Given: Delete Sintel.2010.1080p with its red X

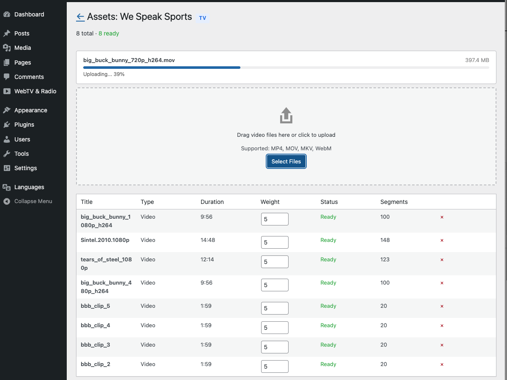Looking at the screenshot, I should tap(442, 240).
